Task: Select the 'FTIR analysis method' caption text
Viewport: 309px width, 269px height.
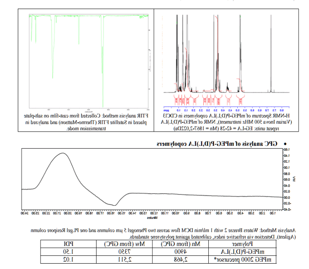Action: [x=86, y=122]
